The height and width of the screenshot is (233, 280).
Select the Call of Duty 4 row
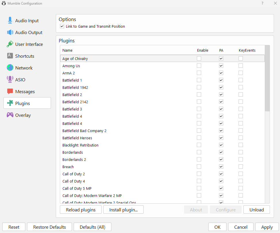tap(74, 181)
